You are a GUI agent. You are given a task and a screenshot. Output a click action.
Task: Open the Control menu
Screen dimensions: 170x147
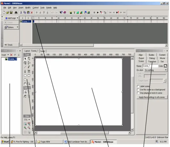[36, 8]
